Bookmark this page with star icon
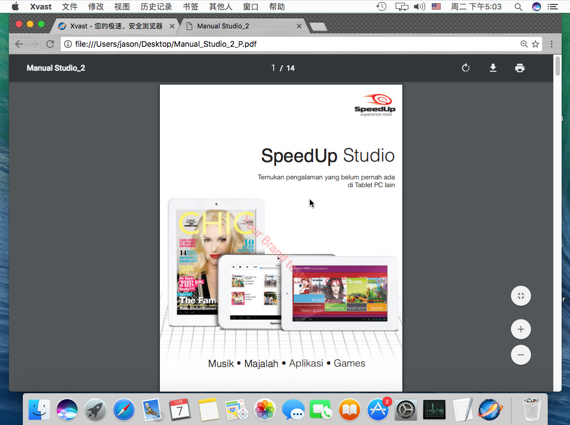570x425 pixels. (x=535, y=44)
